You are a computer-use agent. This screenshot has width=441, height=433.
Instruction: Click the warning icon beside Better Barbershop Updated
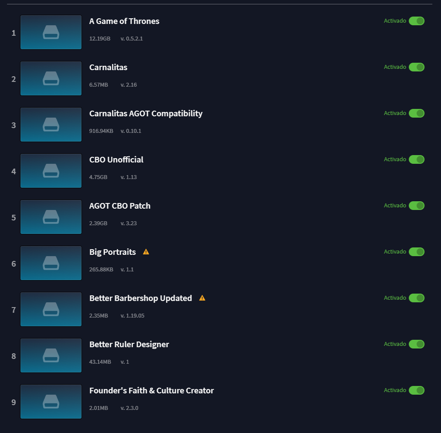click(202, 298)
